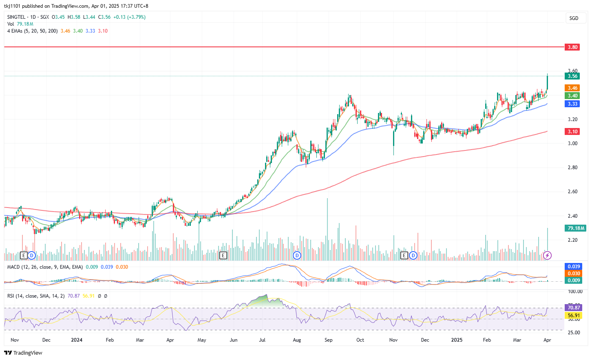Click the dividend D marker near November 2023

tap(32, 256)
